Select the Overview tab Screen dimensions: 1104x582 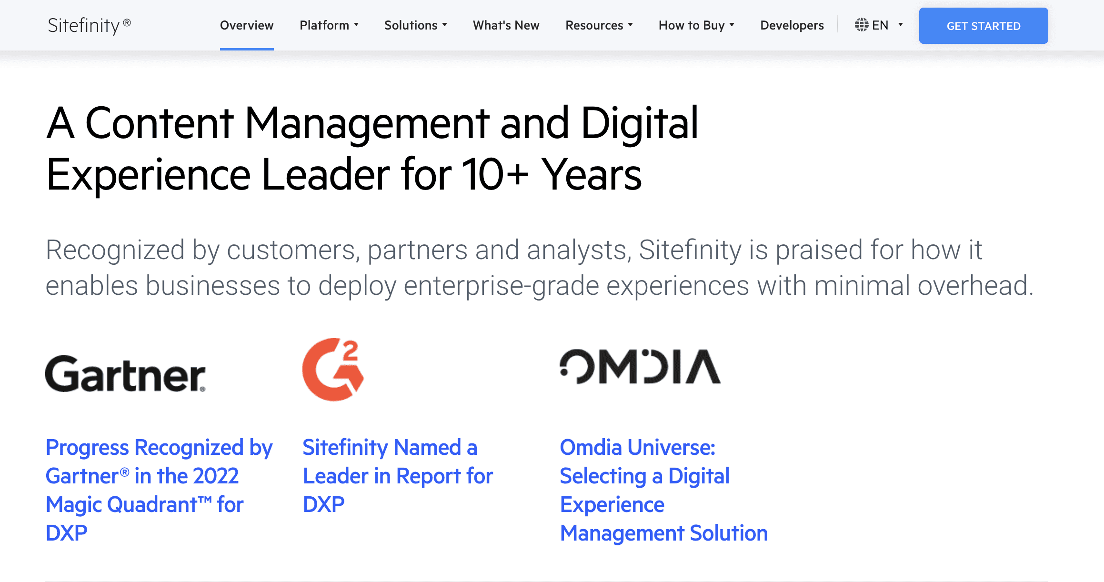tap(247, 25)
